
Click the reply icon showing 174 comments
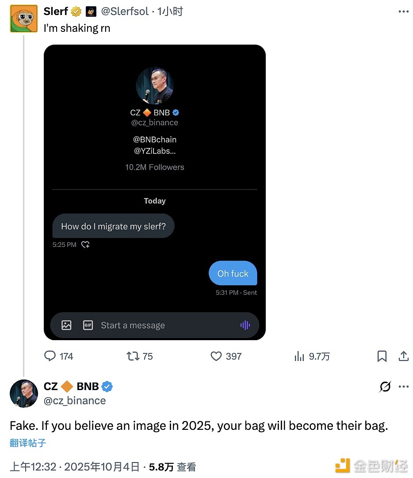[50, 356]
